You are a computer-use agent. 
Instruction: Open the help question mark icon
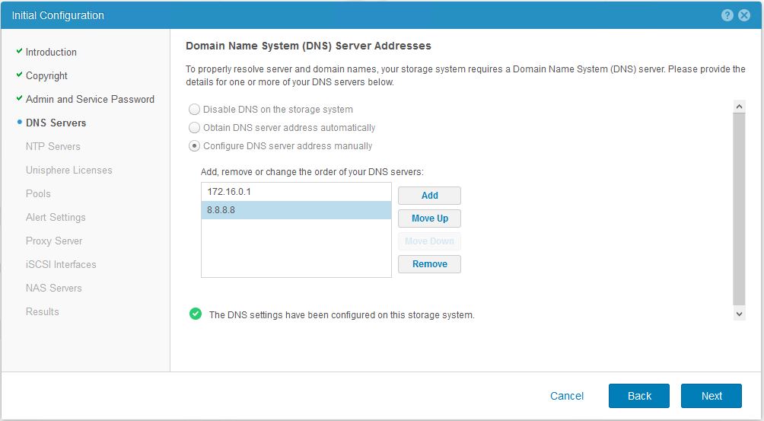(727, 15)
